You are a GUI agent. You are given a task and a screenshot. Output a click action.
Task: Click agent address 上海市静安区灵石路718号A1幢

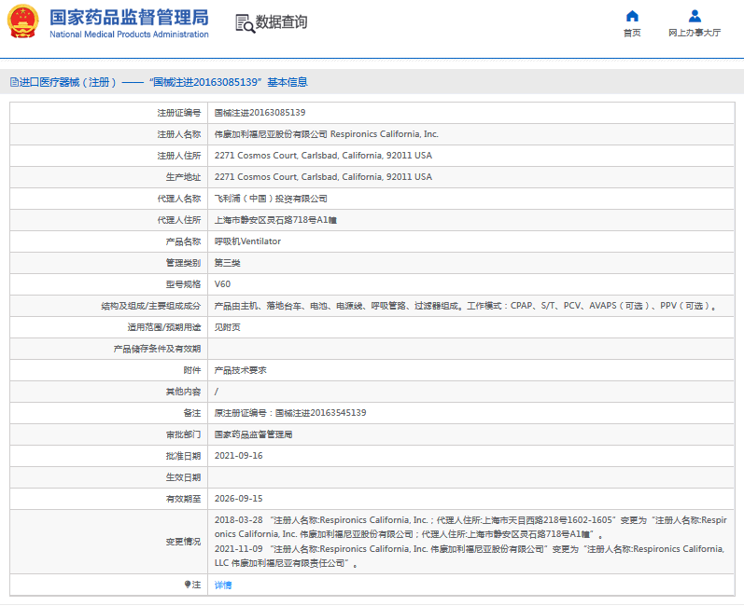coord(275,220)
